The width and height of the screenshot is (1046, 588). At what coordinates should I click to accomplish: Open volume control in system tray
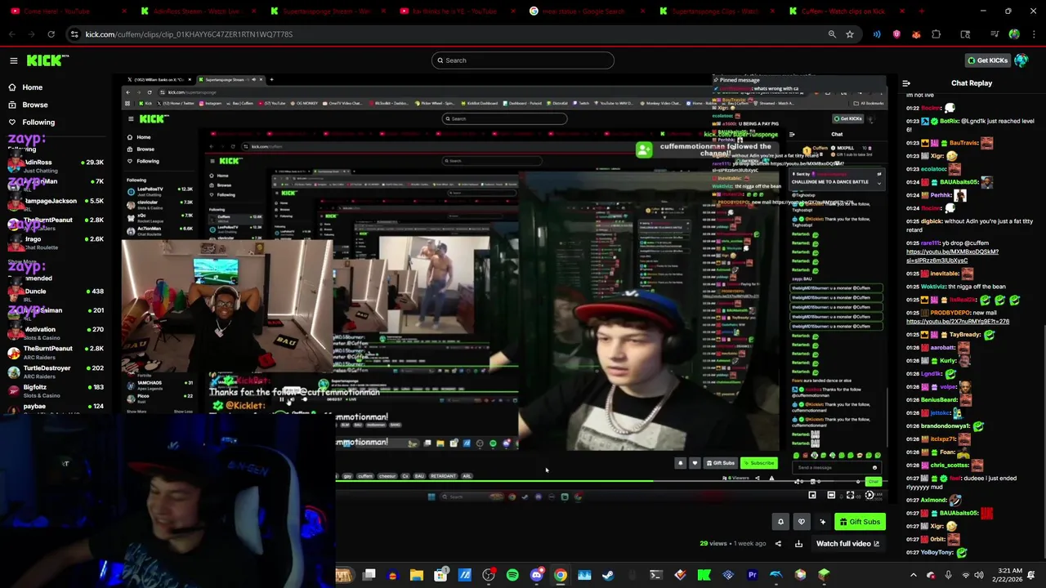pyautogui.click(x=979, y=575)
